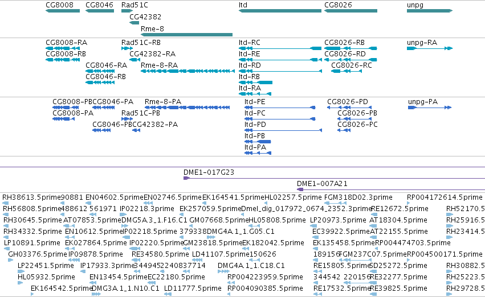Click transcript CG8026-RB
Viewport: 485px width, 297px height.
click(x=350, y=48)
